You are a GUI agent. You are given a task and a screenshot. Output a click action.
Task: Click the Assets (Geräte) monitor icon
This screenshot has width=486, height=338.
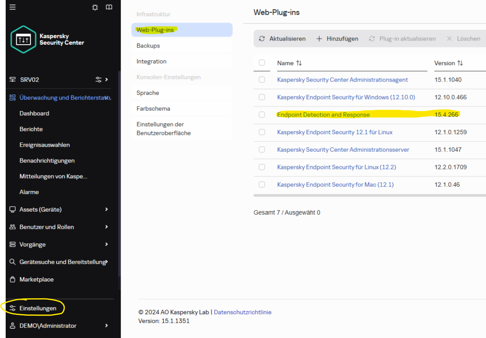pyautogui.click(x=13, y=210)
